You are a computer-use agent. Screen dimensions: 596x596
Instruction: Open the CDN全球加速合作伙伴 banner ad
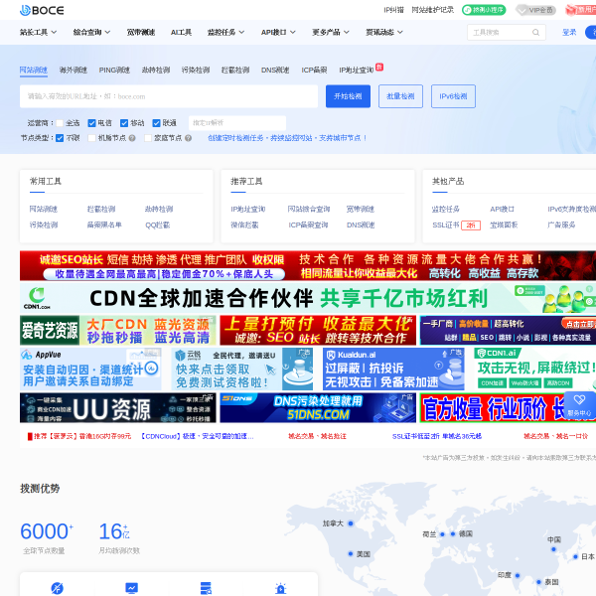308,298
